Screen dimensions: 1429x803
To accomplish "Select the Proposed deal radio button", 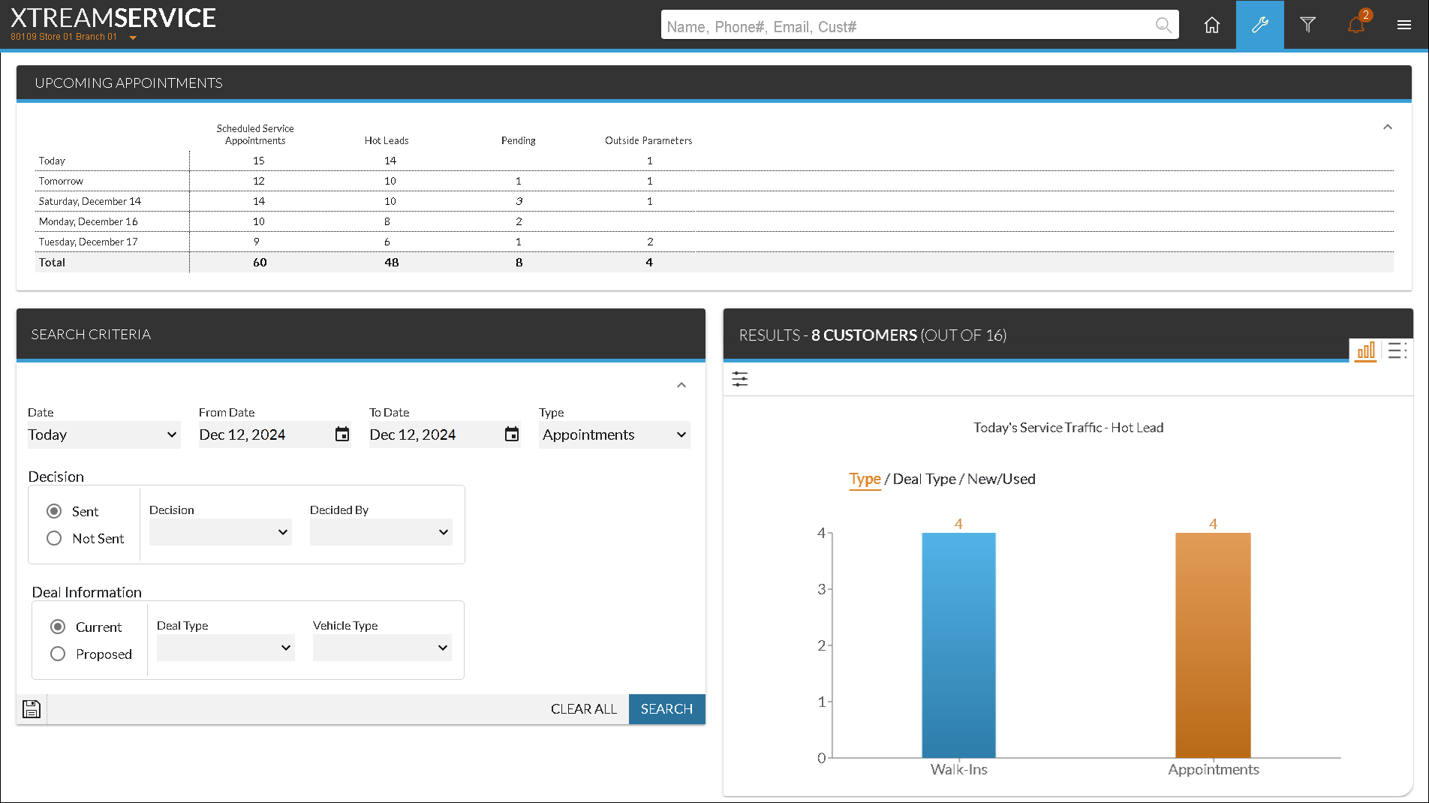I will (58, 654).
